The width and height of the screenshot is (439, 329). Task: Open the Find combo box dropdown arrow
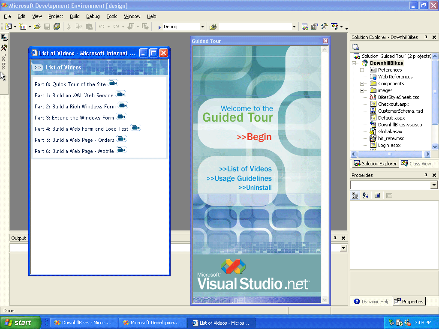[x=294, y=27]
